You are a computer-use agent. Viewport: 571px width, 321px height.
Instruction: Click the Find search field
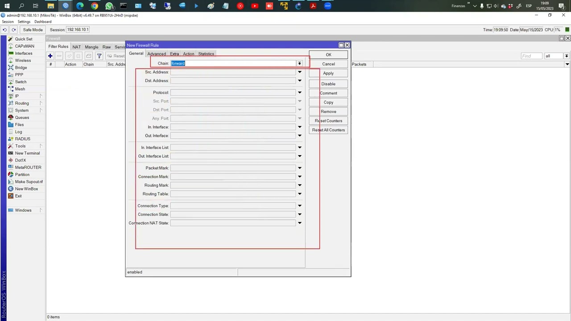[x=531, y=56]
